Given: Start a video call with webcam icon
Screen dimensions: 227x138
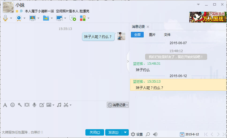Looking at the screenshot, I should click(x=19, y=18).
